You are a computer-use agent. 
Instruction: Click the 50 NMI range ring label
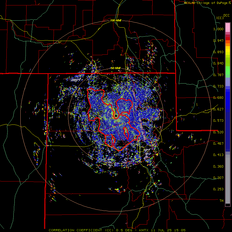(116, 68)
